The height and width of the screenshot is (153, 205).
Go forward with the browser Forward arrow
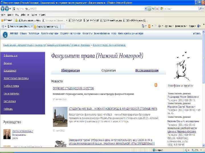(7, 9)
